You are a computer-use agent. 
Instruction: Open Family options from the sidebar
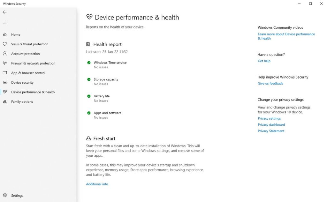click(21, 101)
